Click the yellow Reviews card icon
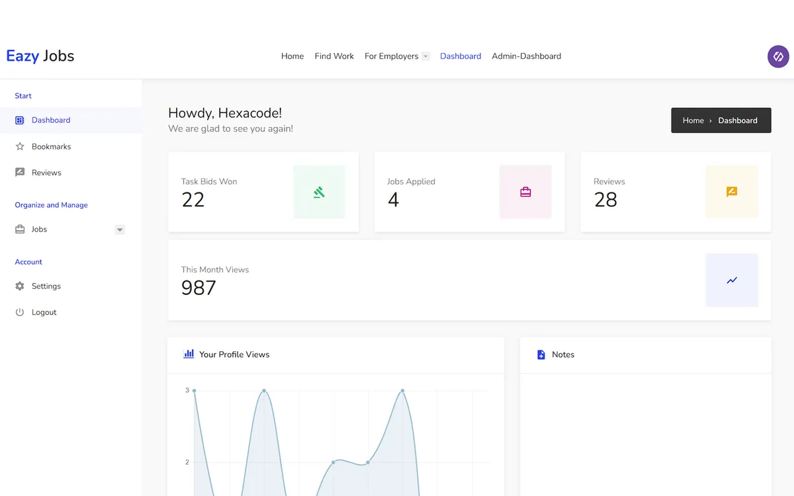Image resolution: width=794 pixels, height=496 pixels. pos(732,192)
